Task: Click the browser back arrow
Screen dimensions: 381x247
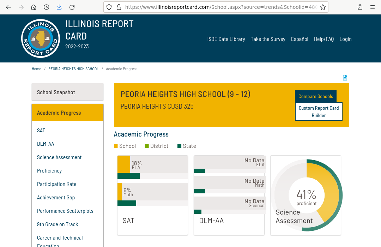Action: tap(8, 7)
